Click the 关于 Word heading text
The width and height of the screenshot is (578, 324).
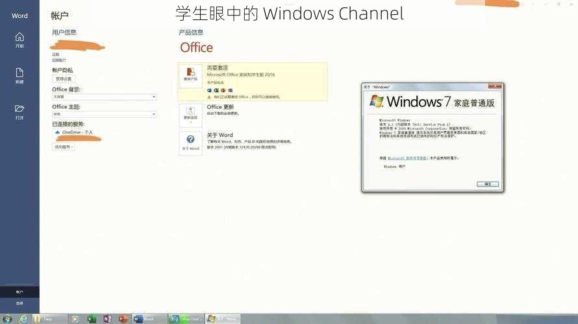tap(220, 135)
